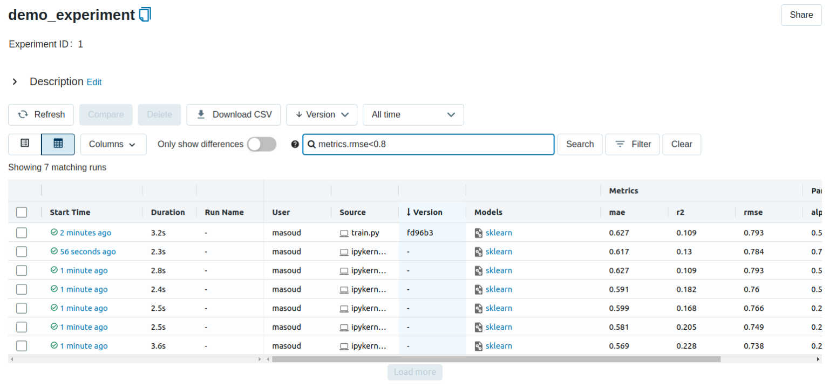
Task: Switch to the list view icon
Action: coord(24,144)
